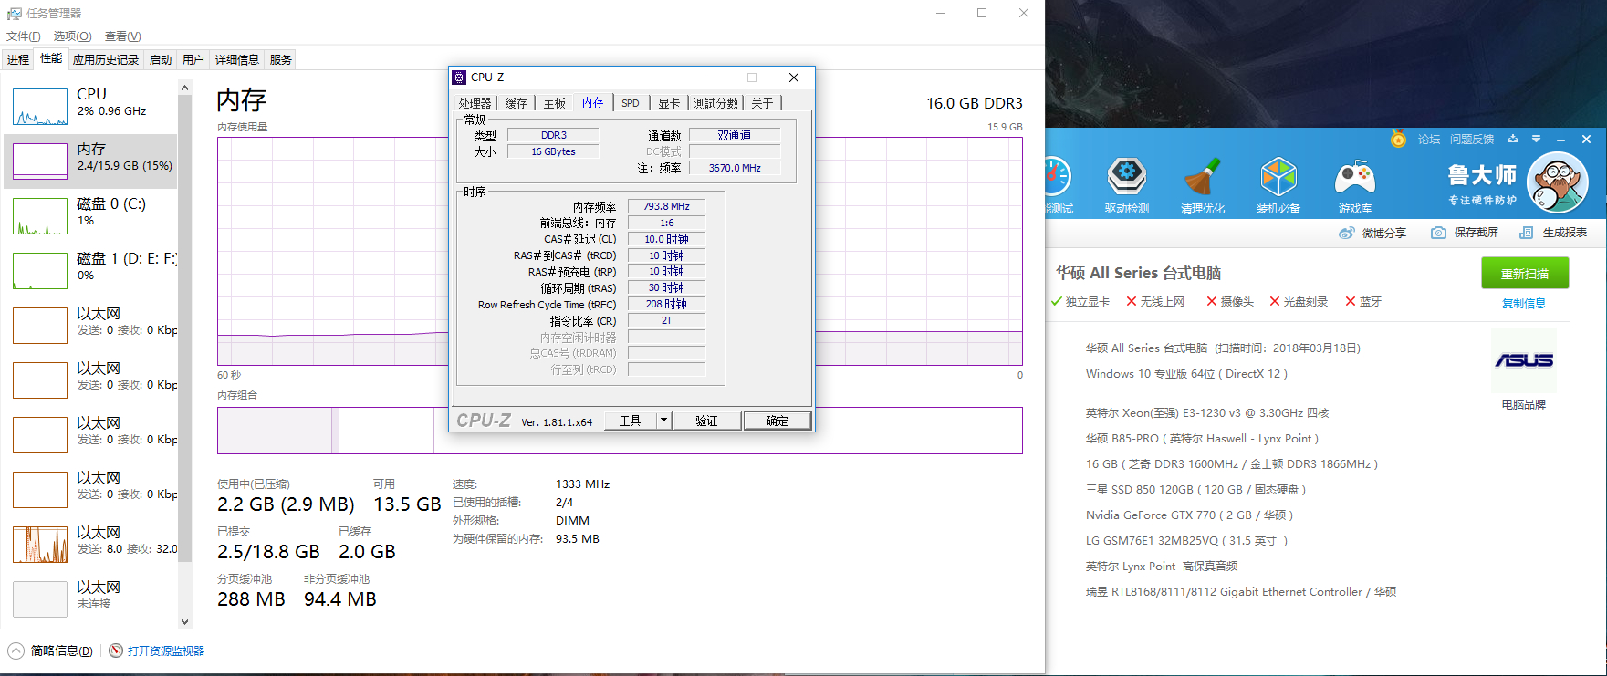
Task: Click the memory usage graph in Task Manager
Action: point(620,251)
